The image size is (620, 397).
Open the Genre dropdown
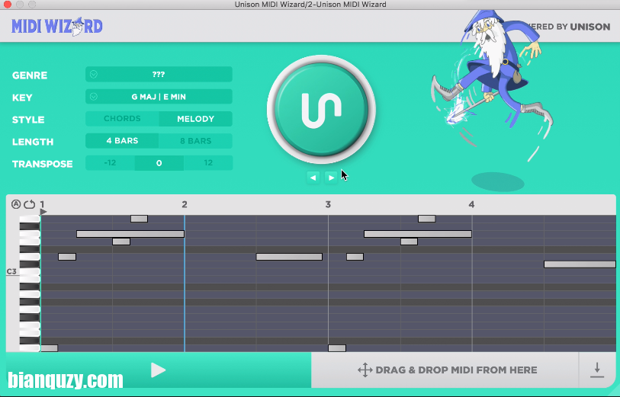(159, 74)
